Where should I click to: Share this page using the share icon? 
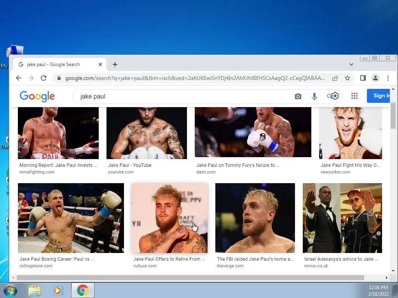pyautogui.click(x=335, y=78)
